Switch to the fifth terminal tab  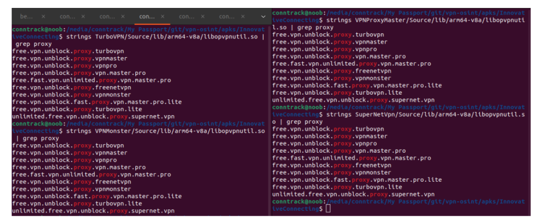(x=186, y=16)
